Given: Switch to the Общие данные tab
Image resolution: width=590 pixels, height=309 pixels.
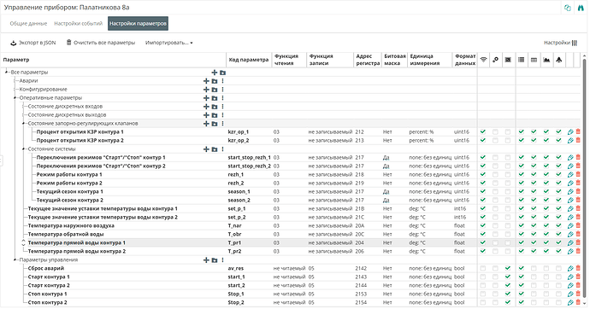Looking at the screenshot, I should point(28,23).
